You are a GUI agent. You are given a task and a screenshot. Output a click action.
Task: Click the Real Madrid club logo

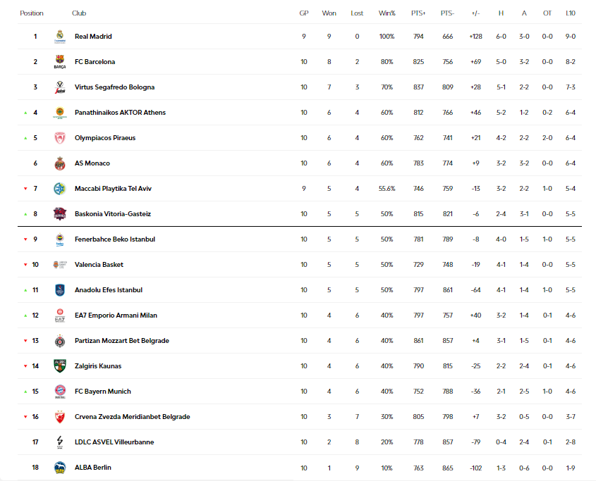click(x=60, y=37)
